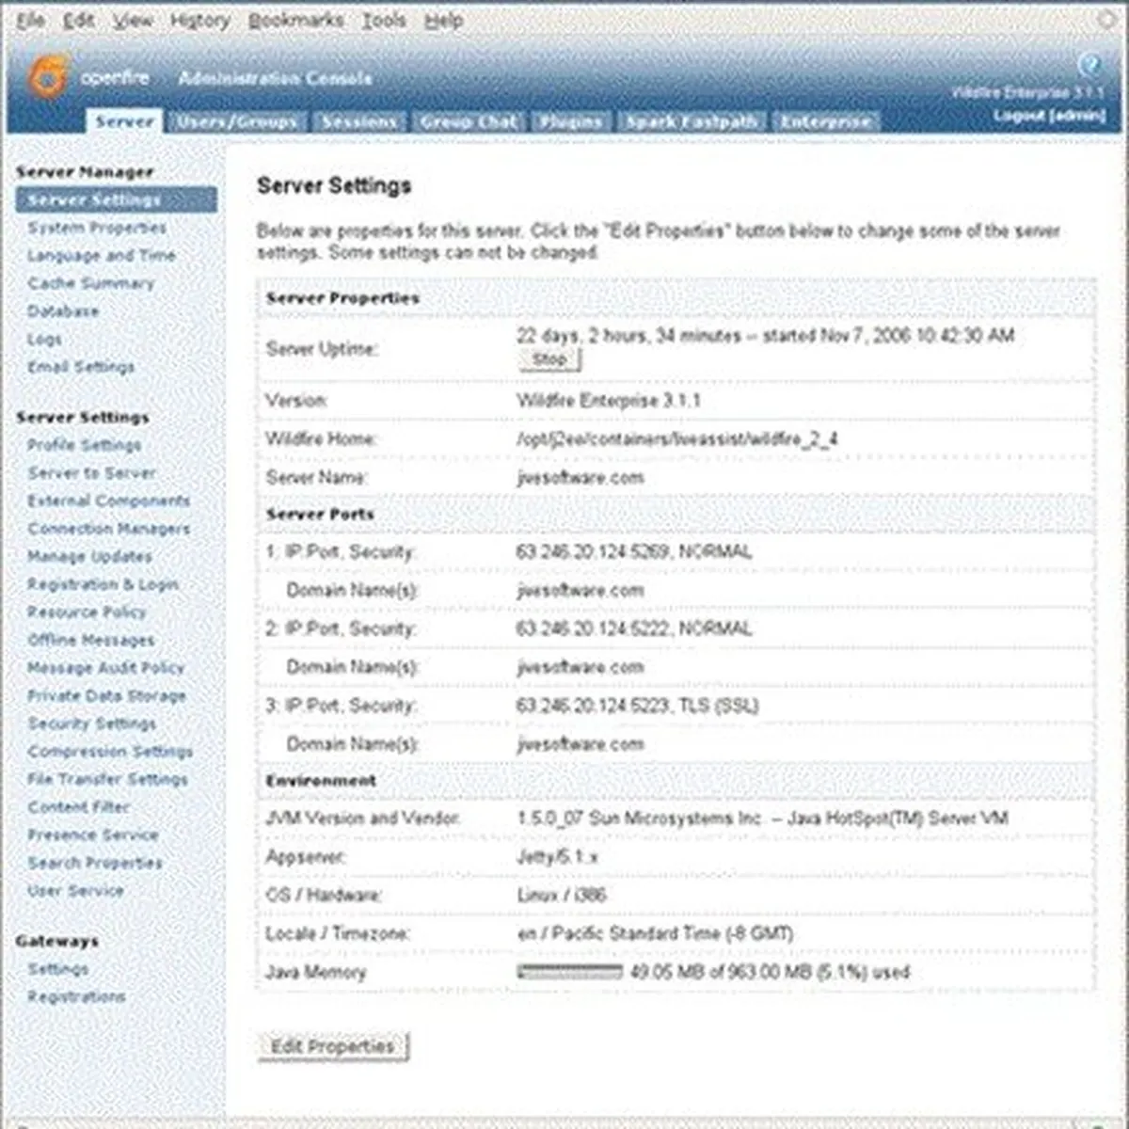Click the JVM version value text
Image resolution: width=1129 pixels, height=1129 pixels.
point(763,819)
